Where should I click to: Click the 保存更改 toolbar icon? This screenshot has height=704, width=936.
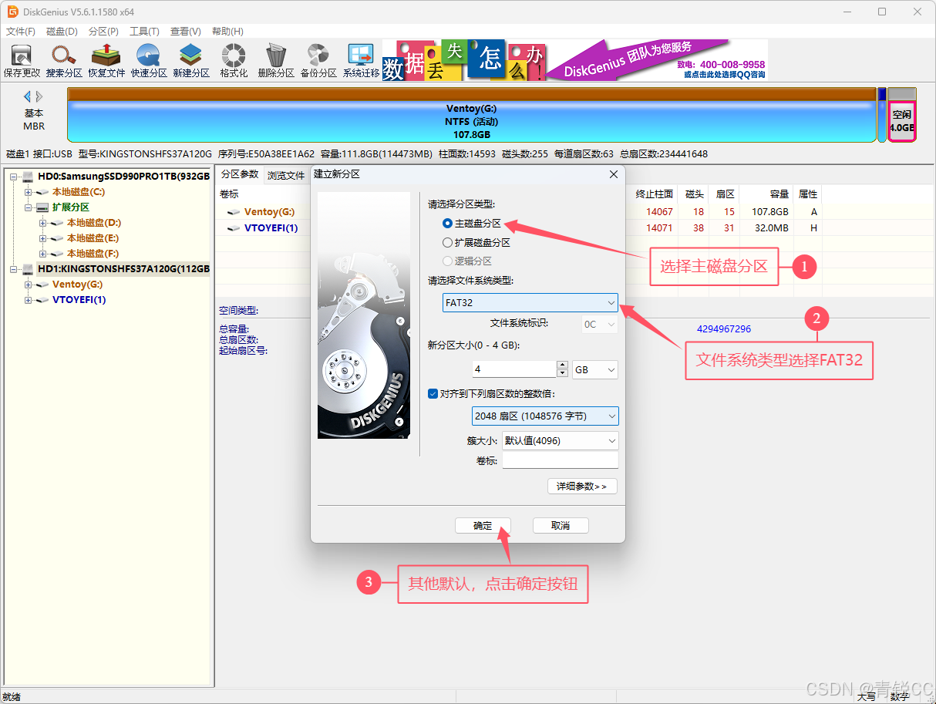click(22, 60)
